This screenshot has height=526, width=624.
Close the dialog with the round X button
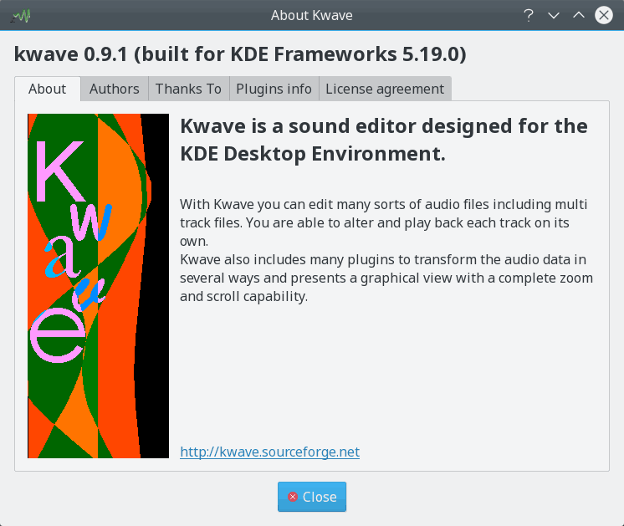coord(604,16)
